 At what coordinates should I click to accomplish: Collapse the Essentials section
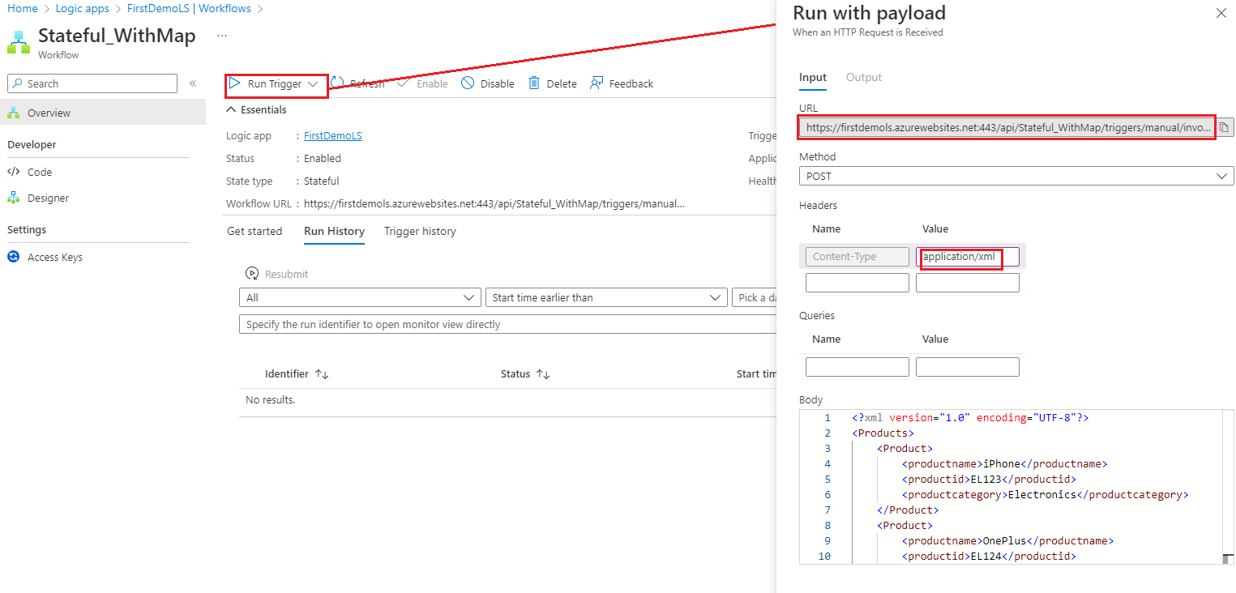click(x=256, y=109)
